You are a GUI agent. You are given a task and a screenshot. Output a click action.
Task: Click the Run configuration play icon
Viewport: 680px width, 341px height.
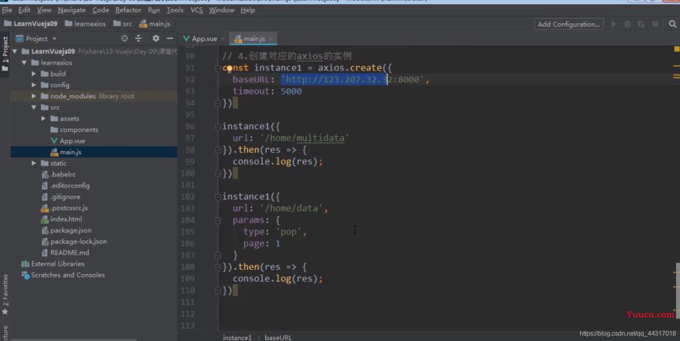coord(614,24)
